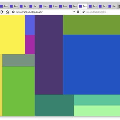120x120 pixels.
Task: Click the mint turquoise rectangle
Action: [97, 100]
